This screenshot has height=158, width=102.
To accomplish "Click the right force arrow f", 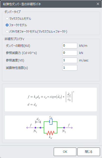I will [x=69, y=128].
